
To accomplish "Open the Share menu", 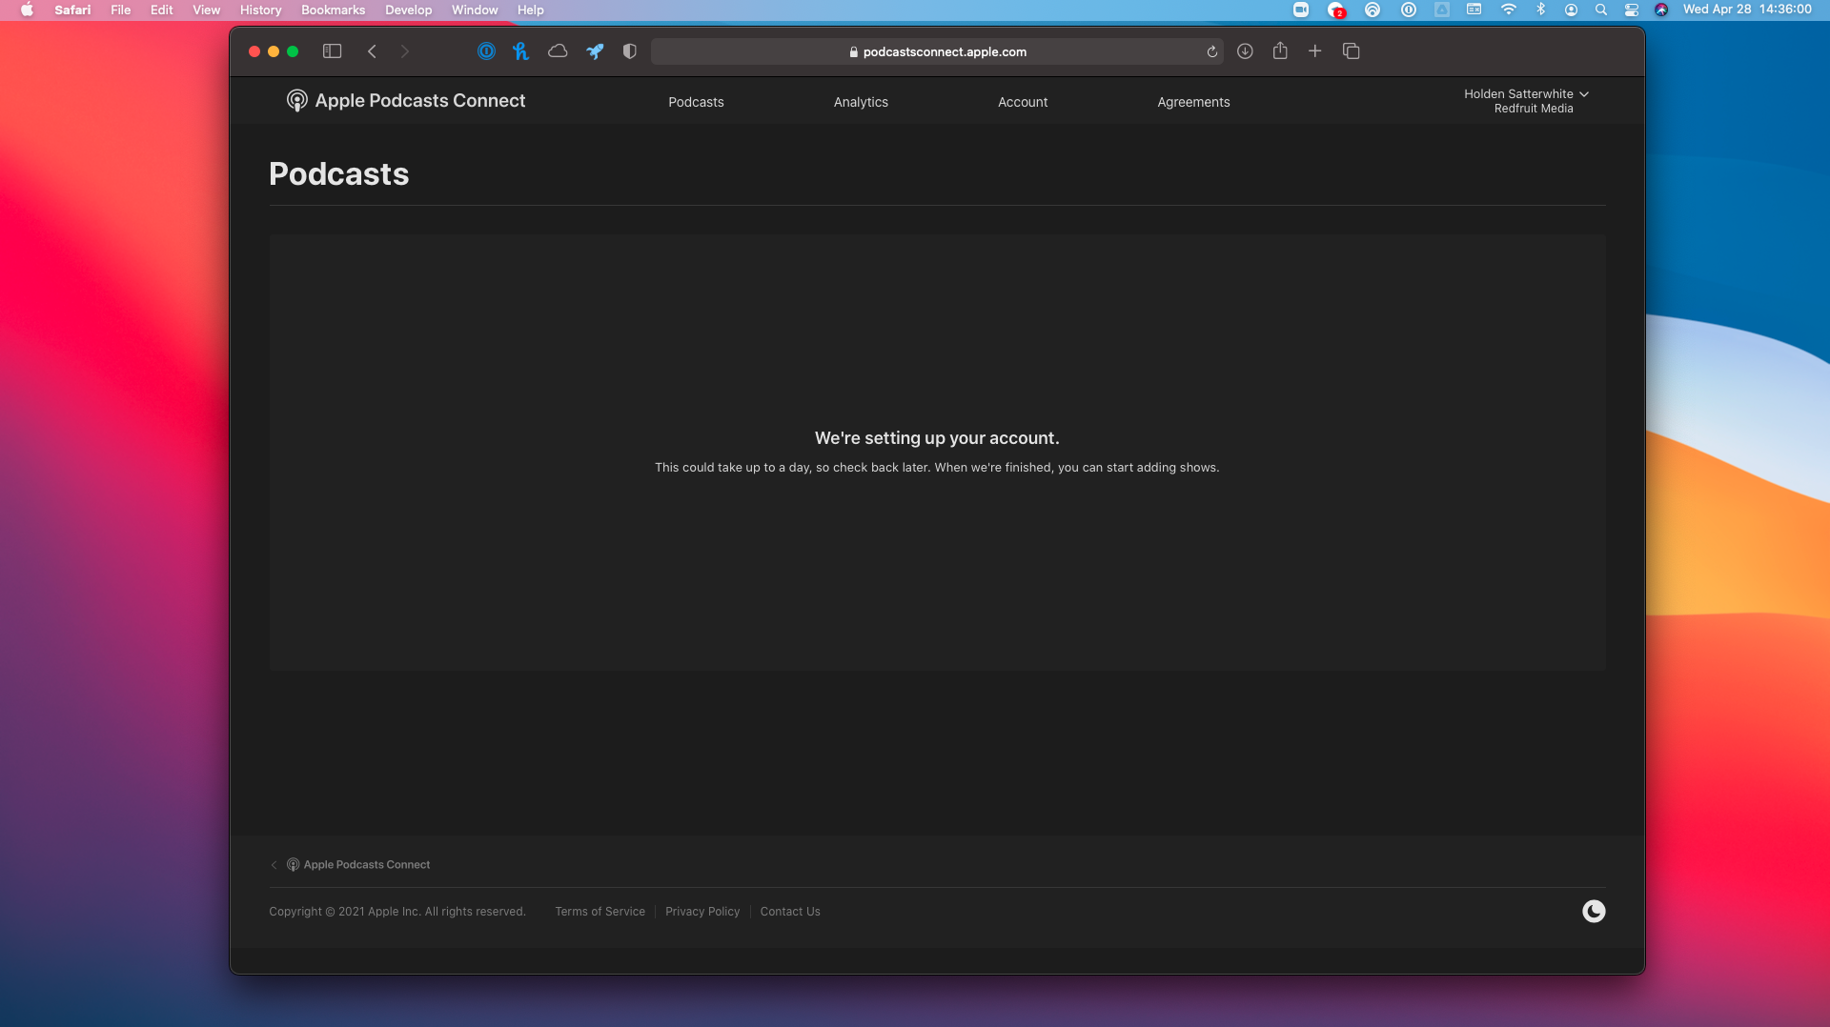I will pos(1280,50).
